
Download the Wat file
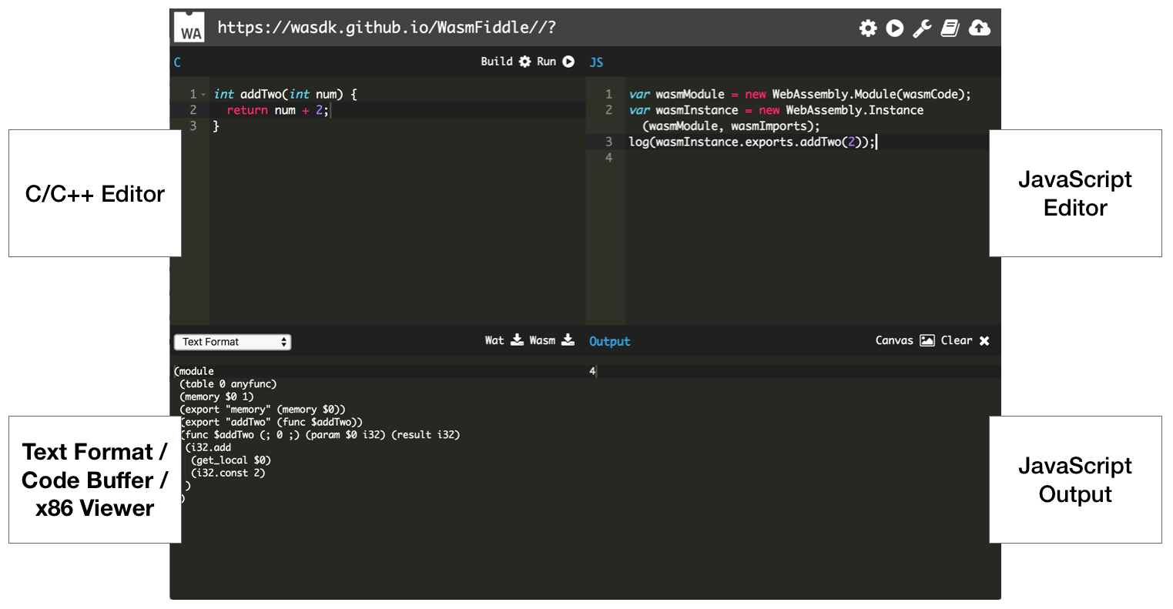coord(517,340)
